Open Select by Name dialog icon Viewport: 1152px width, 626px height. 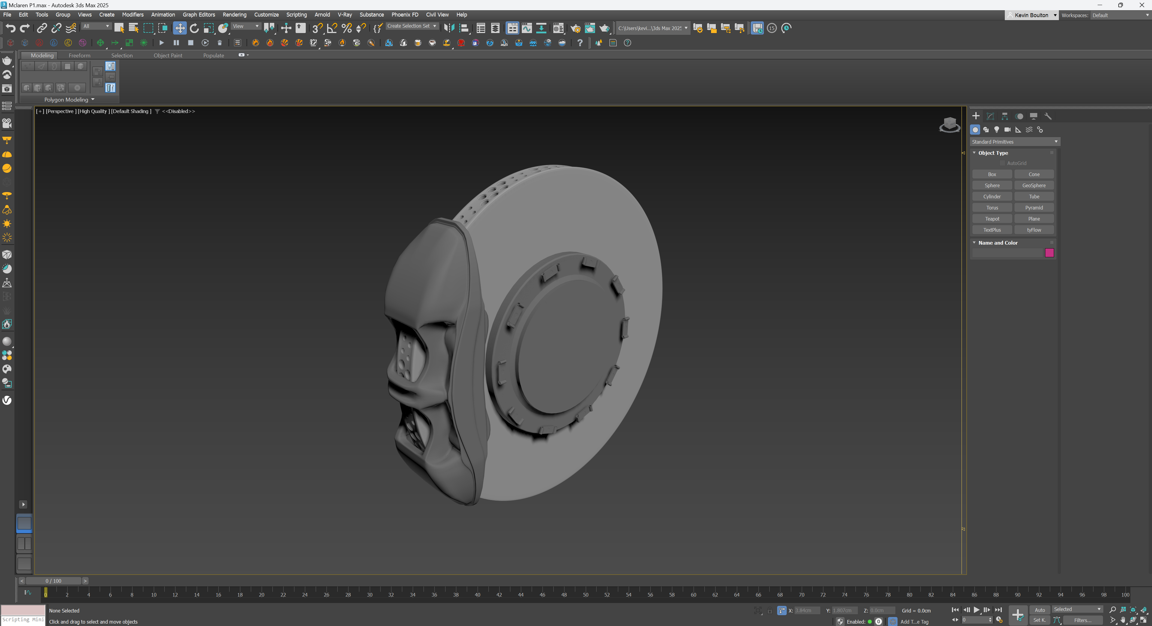pyautogui.click(x=133, y=28)
